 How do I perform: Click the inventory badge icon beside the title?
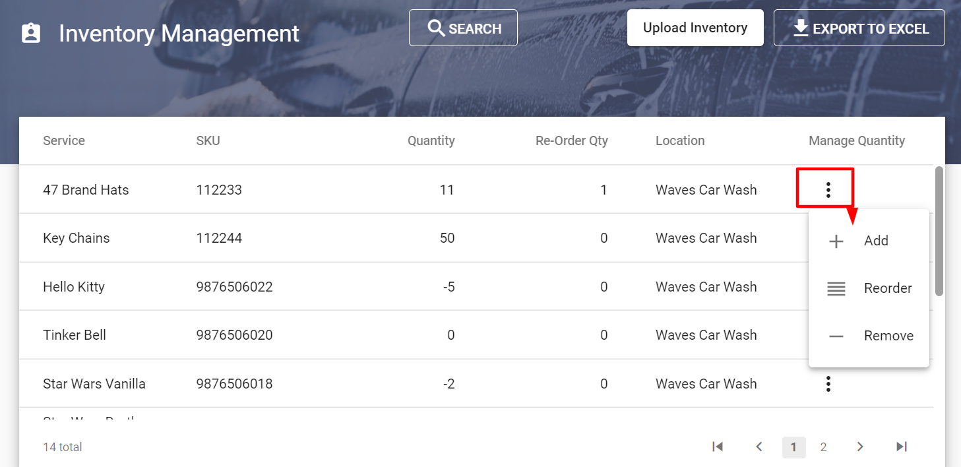(30, 32)
